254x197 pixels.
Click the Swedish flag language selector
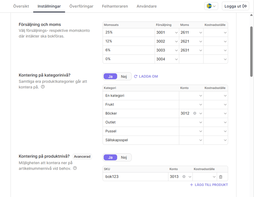tap(211, 6)
